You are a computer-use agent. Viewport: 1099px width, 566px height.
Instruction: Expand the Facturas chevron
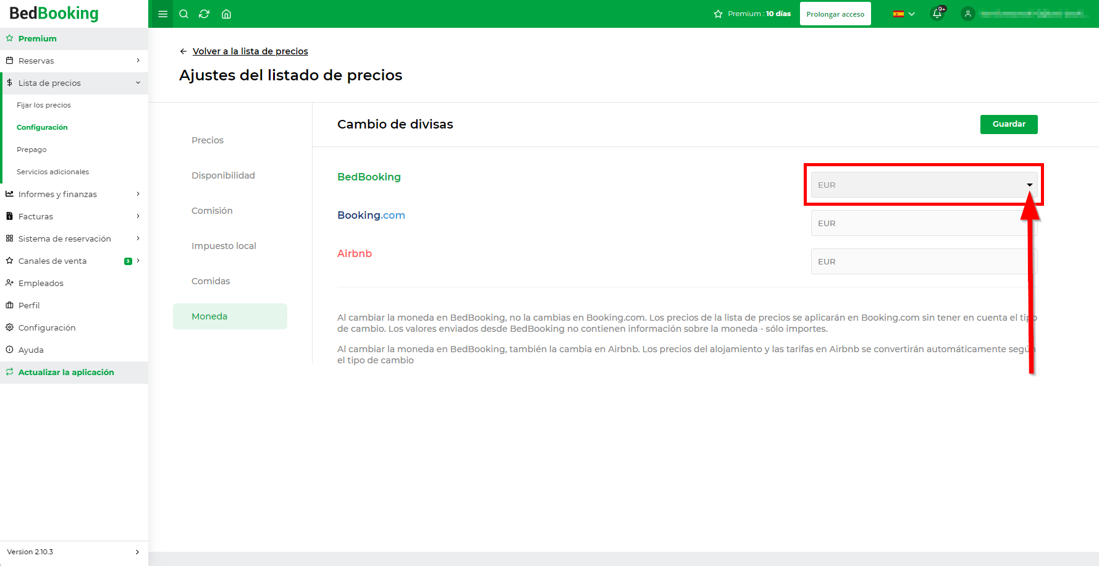[138, 216]
